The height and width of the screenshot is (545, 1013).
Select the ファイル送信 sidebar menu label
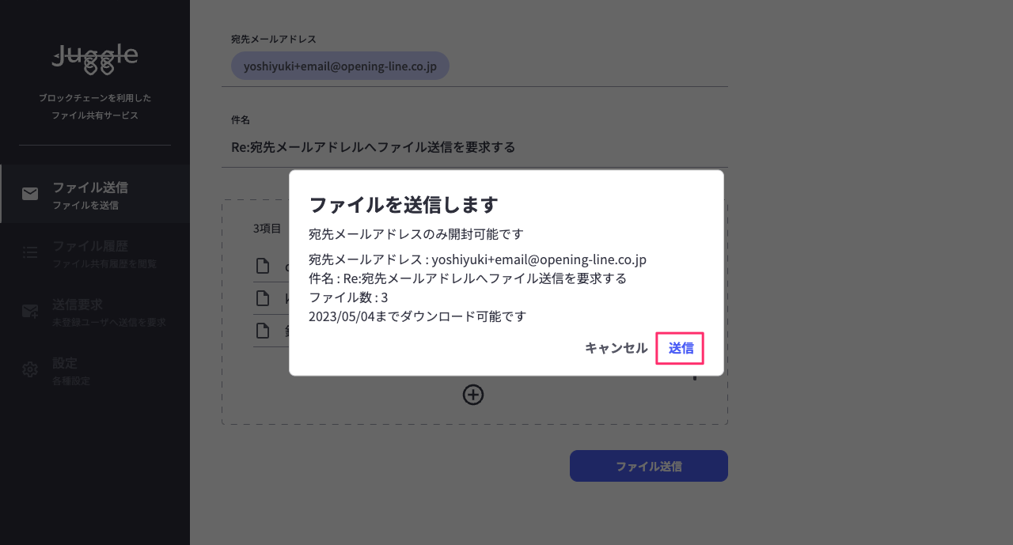(90, 187)
